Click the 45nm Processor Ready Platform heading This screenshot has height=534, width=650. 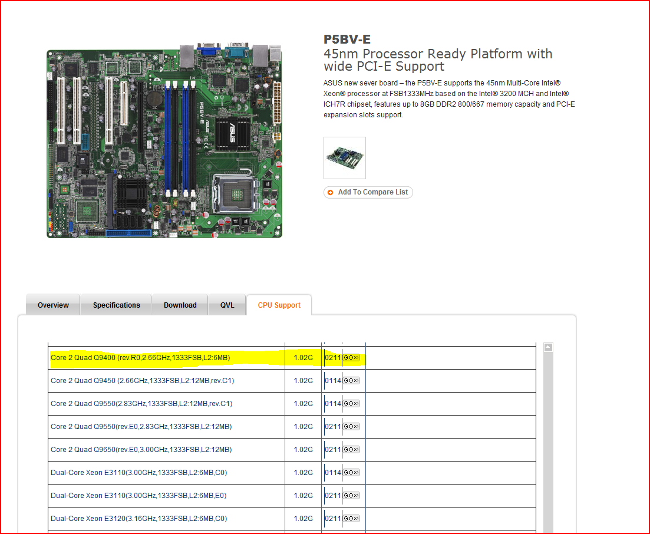click(438, 60)
